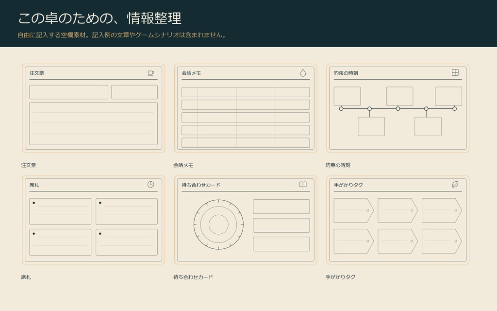Click the 手がかりタグ title inside the card header

click(348, 185)
